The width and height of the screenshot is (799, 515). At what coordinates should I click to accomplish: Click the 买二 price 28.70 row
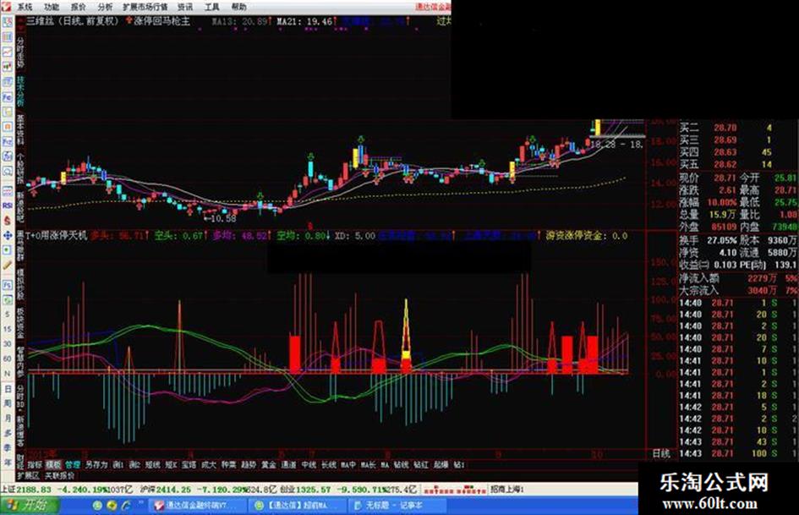pos(738,128)
